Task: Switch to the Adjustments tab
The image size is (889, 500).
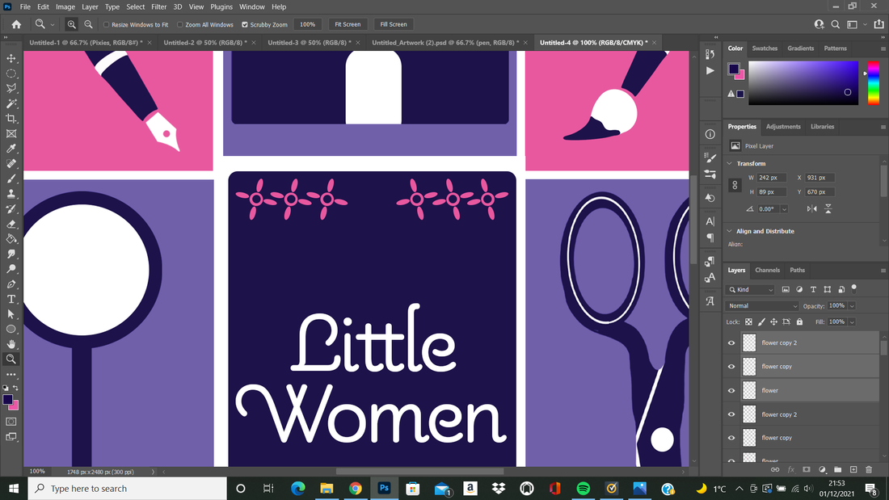Action: (783, 127)
